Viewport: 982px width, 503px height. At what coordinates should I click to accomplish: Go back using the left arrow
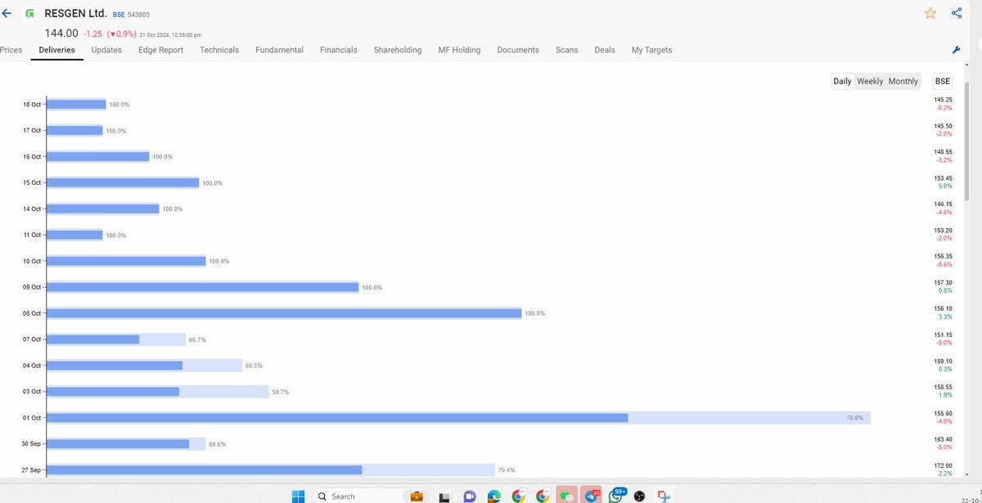(x=7, y=13)
